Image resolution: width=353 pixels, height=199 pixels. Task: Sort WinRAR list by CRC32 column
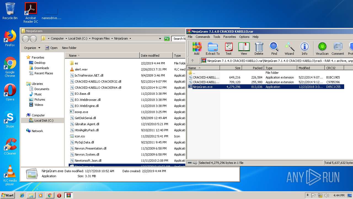pos(334,68)
